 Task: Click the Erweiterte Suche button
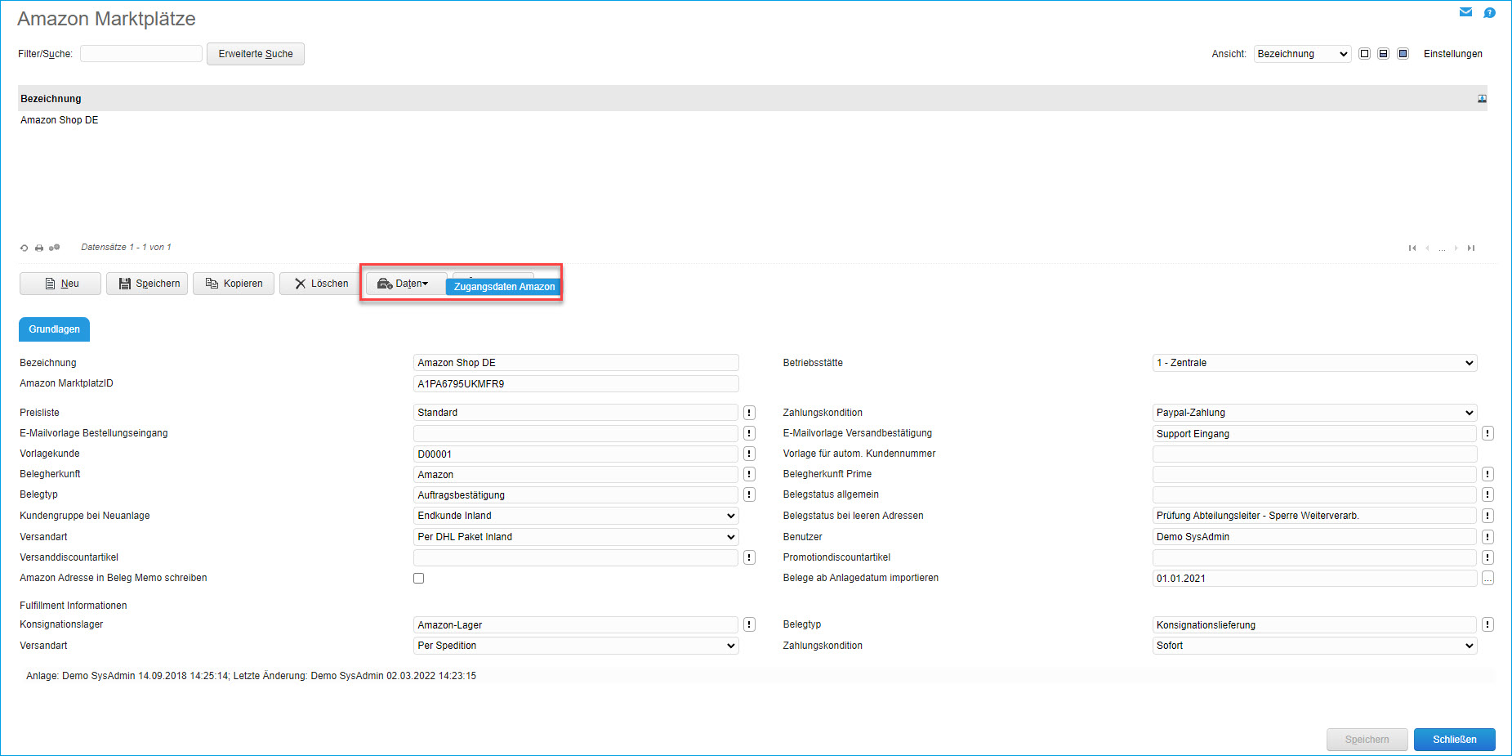pos(256,54)
